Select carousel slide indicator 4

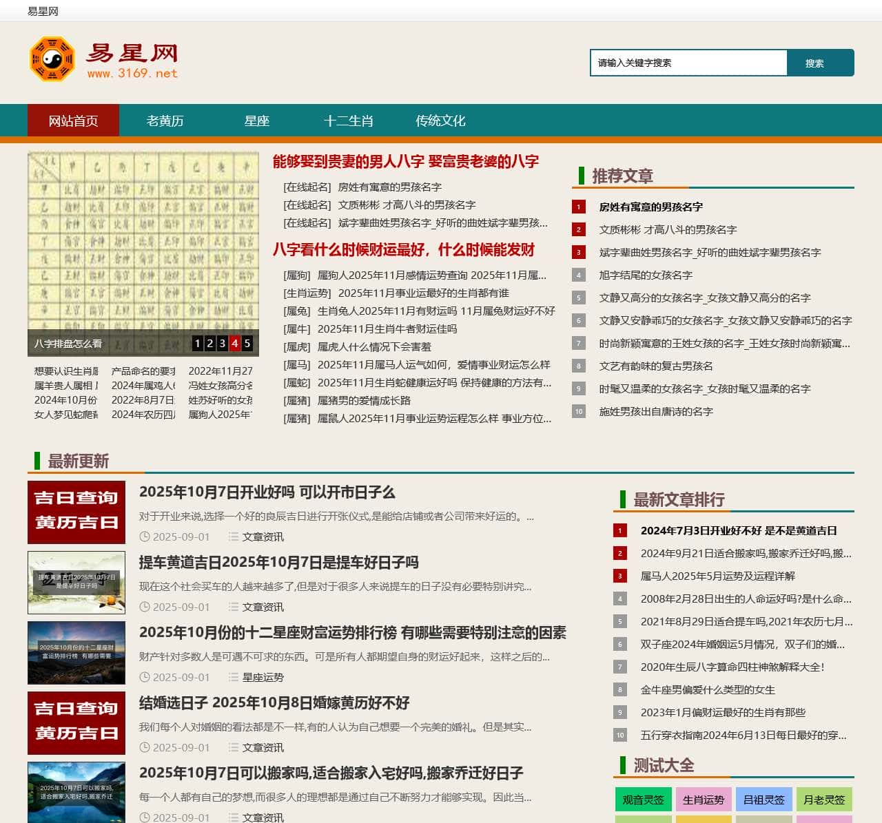pos(235,343)
